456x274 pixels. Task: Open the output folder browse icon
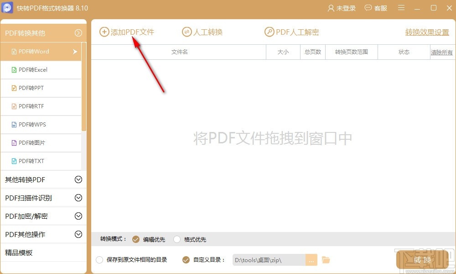coord(326,259)
